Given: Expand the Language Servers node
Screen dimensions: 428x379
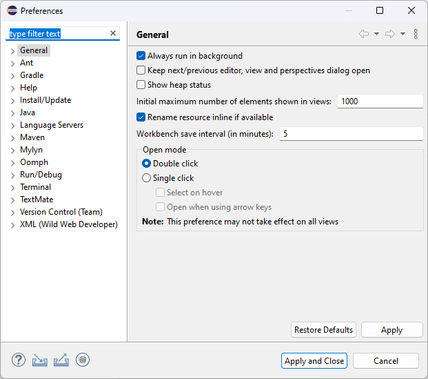Looking at the screenshot, I should [12, 126].
